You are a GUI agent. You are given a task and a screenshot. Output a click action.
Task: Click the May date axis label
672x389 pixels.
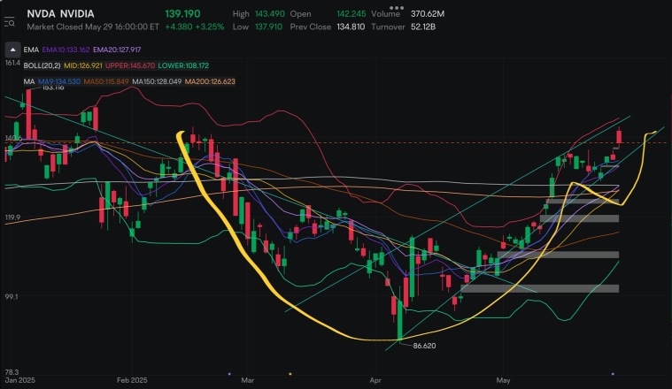pos(503,380)
